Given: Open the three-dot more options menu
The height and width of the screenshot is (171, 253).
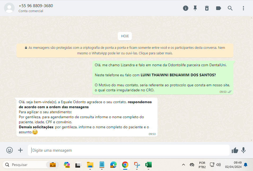Looking at the screenshot, I should coord(243,8).
